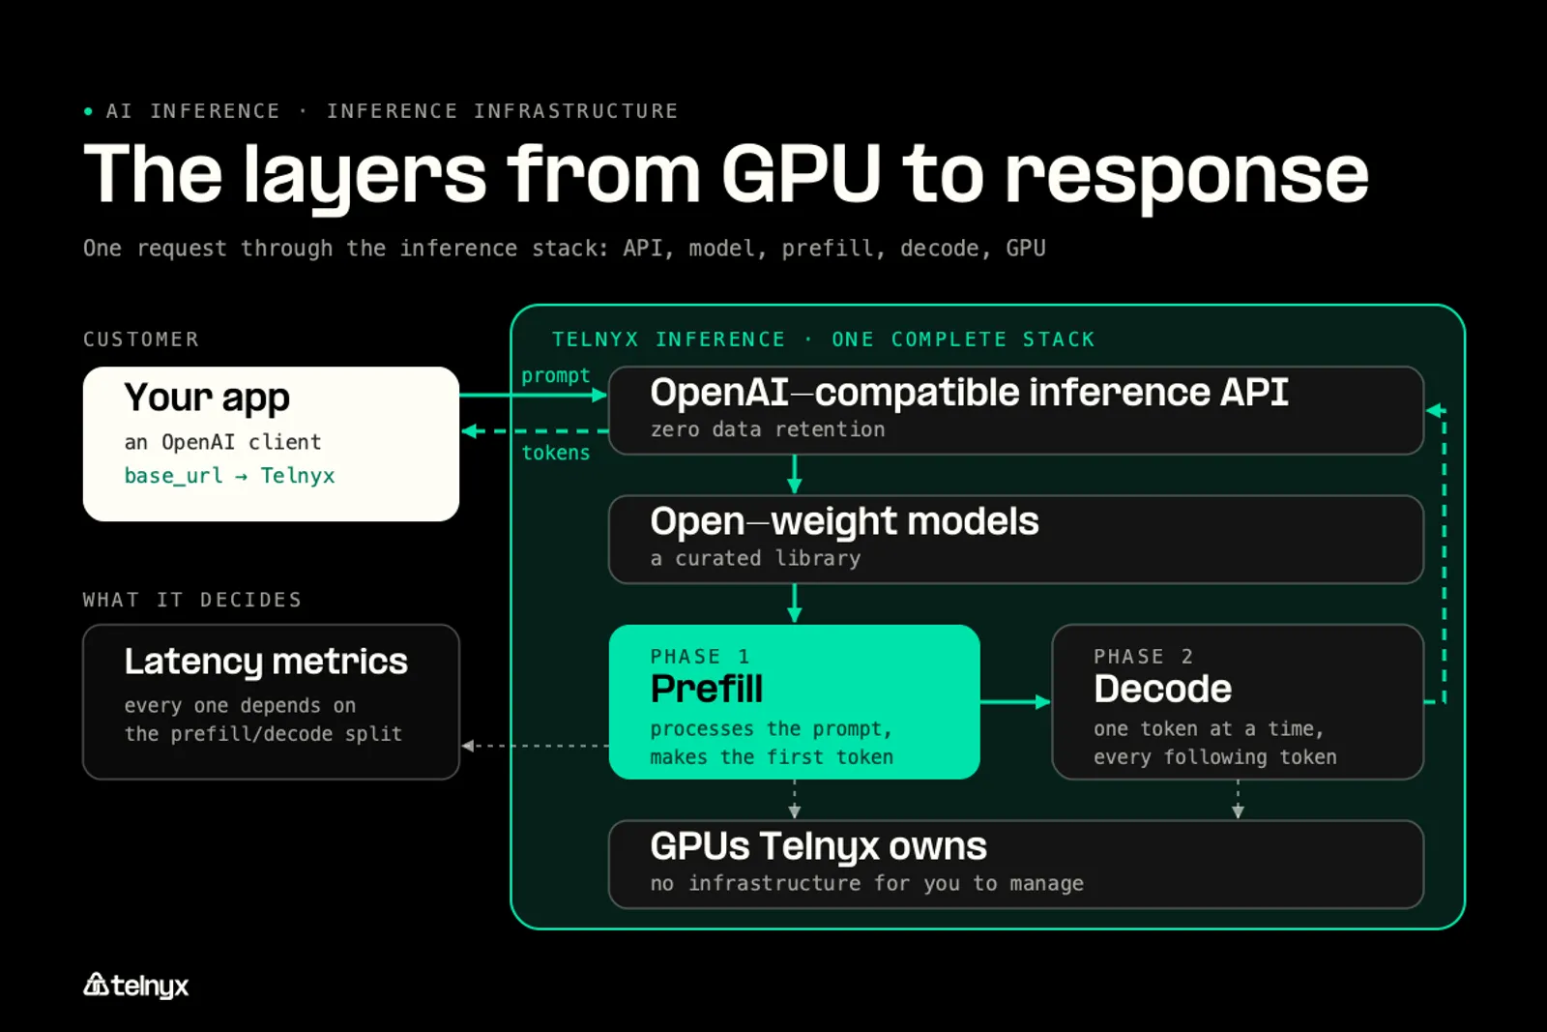Click 'the prefill/decode split' text

[x=263, y=734]
